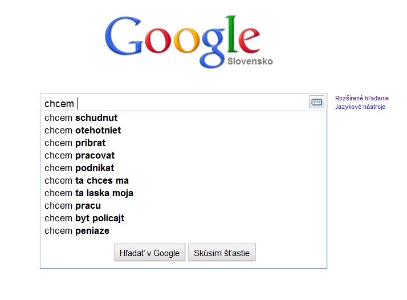Select "chcem ta laska moja" suggestion
407x300 pixels.
tap(183, 193)
